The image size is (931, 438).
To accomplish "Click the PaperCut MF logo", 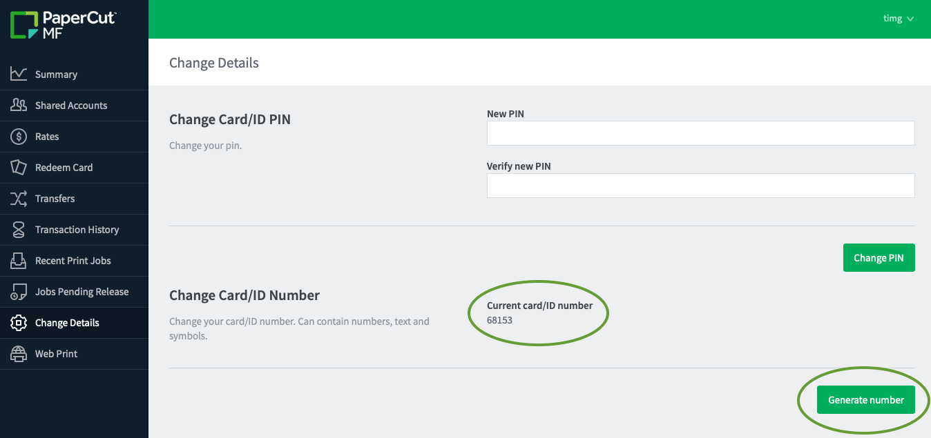I will coord(63,25).
